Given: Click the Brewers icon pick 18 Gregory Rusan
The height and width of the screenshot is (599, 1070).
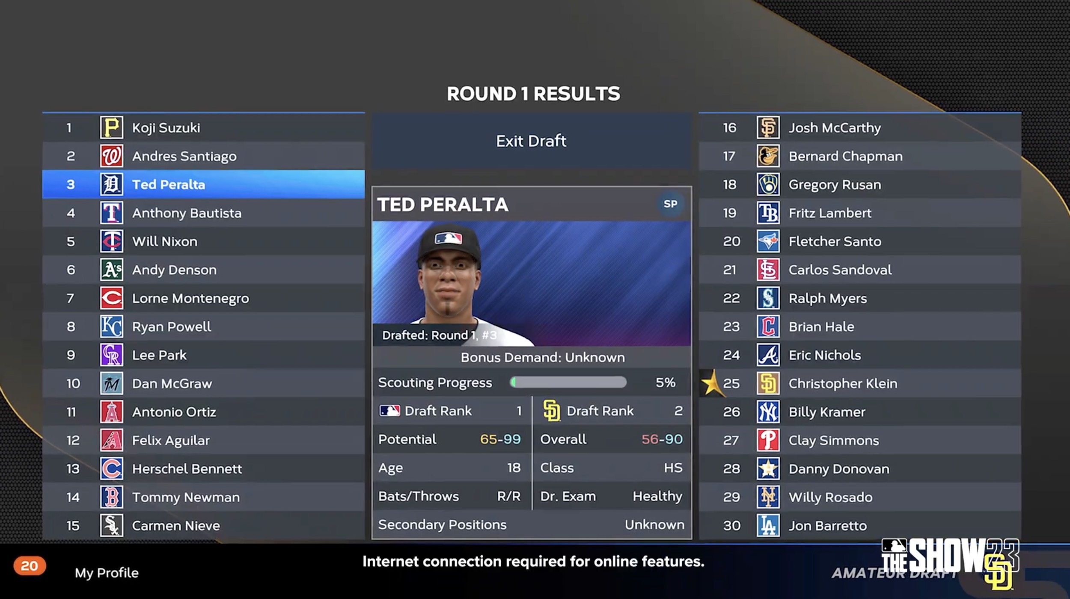Looking at the screenshot, I should coord(769,184).
